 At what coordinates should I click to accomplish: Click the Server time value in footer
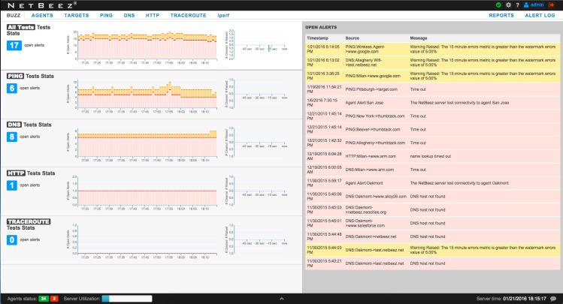coord(524,299)
